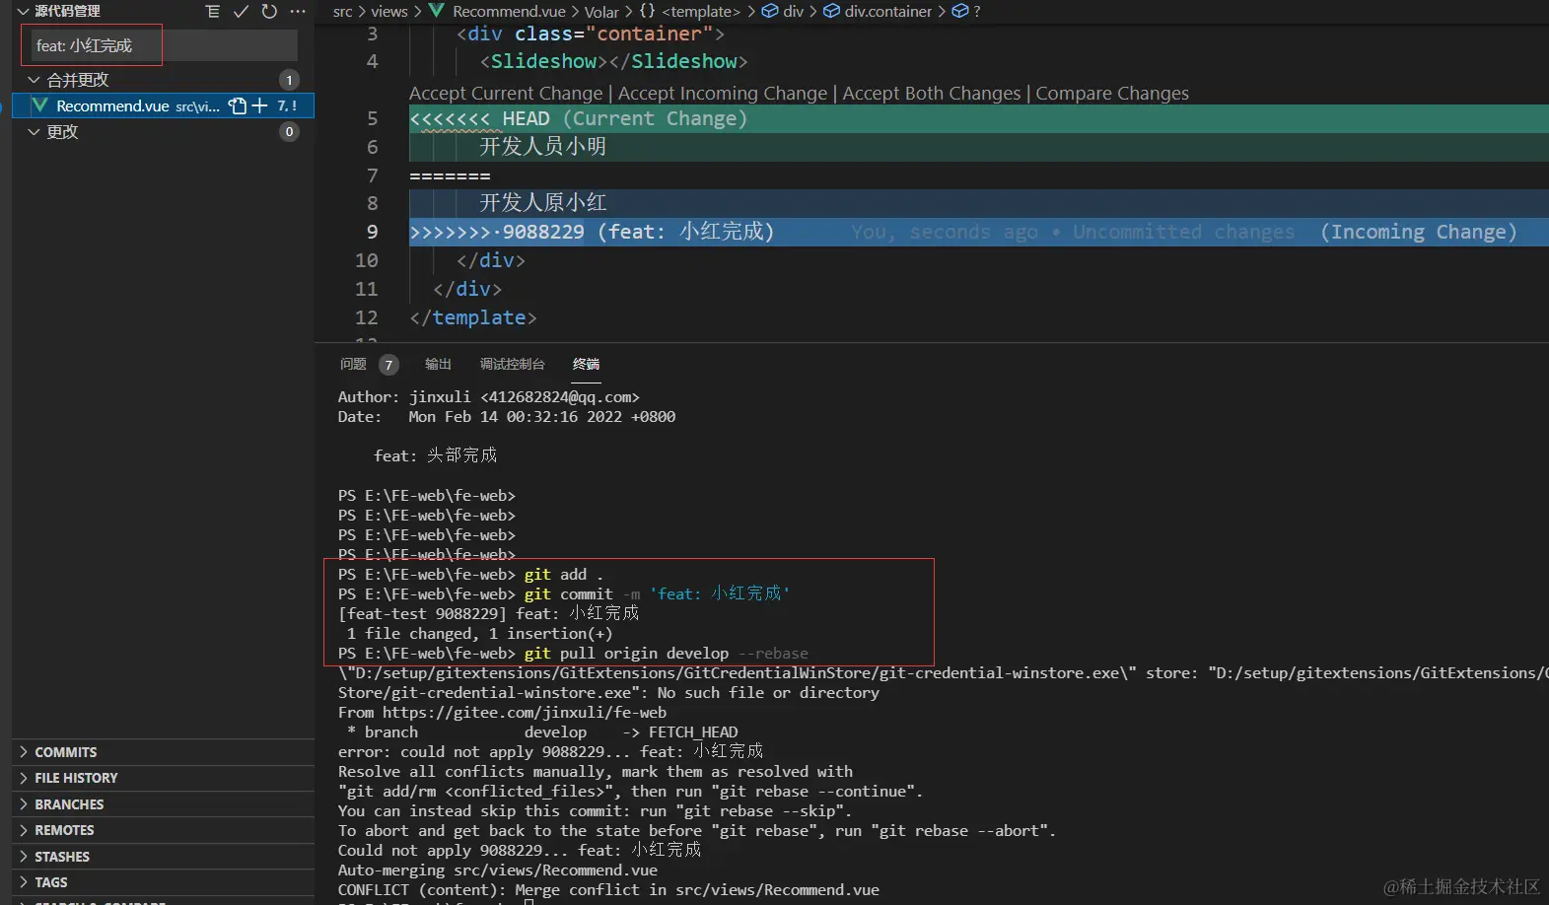The image size is (1549, 905).
Task: Click the problems count badge 7
Action: (x=388, y=365)
